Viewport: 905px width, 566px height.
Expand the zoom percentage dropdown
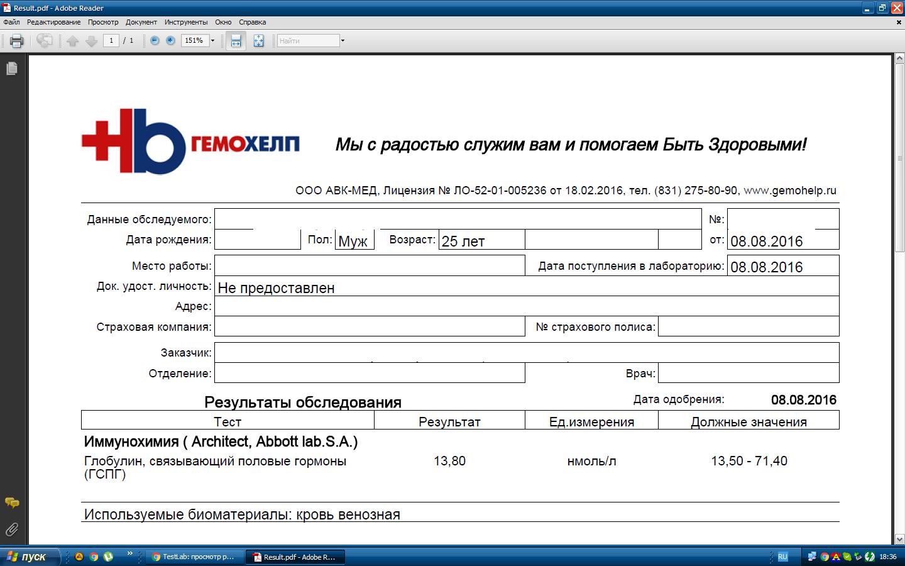tap(212, 41)
